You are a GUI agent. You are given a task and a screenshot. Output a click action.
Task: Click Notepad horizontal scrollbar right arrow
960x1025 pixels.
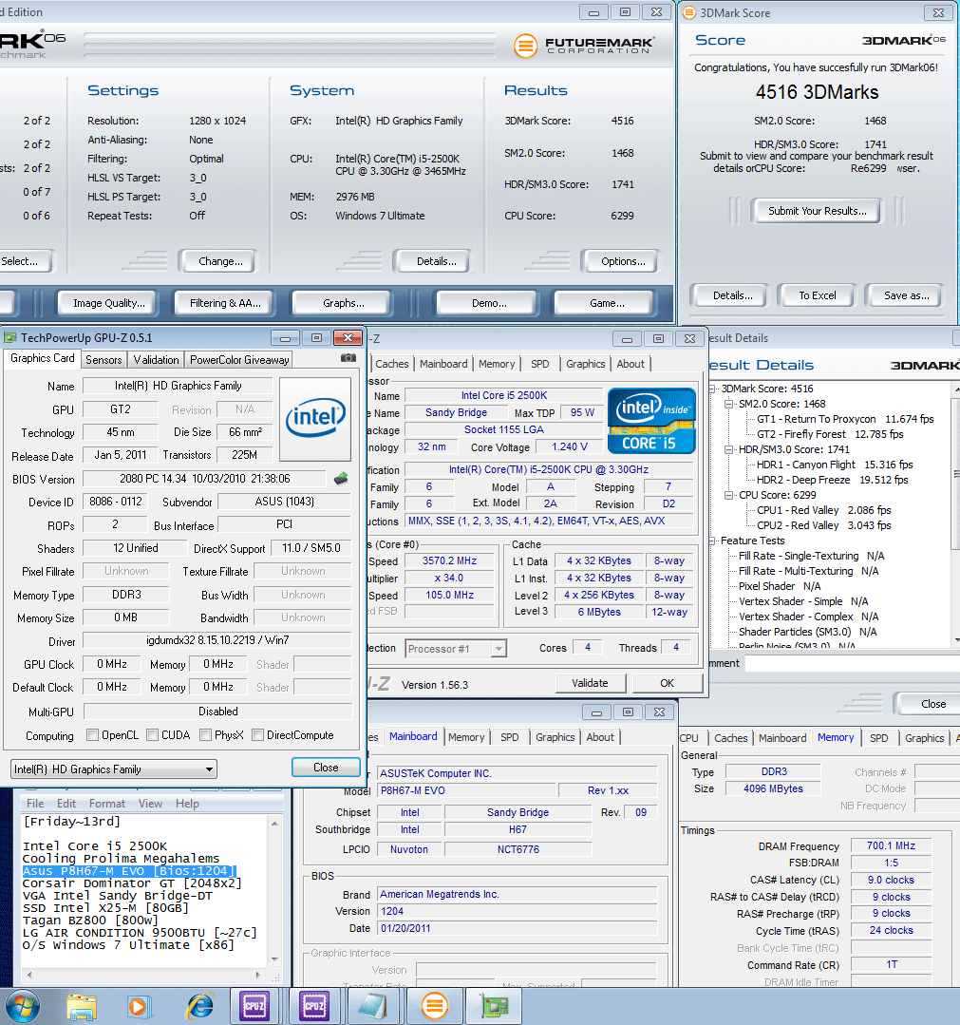point(259,975)
